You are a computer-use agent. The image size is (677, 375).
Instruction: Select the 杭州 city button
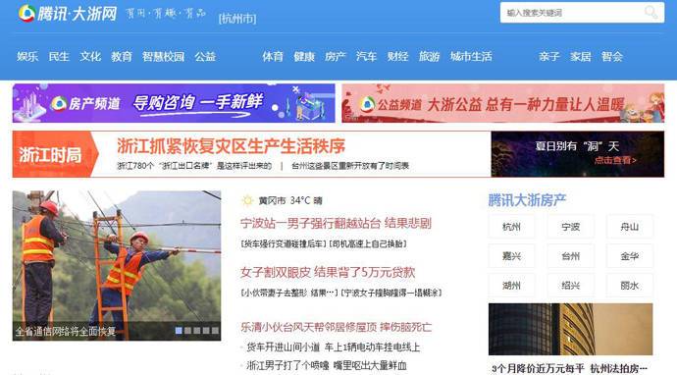(511, 227)
